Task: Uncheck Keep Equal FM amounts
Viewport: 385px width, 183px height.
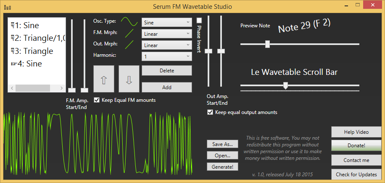Action: (x=97, y=100)
